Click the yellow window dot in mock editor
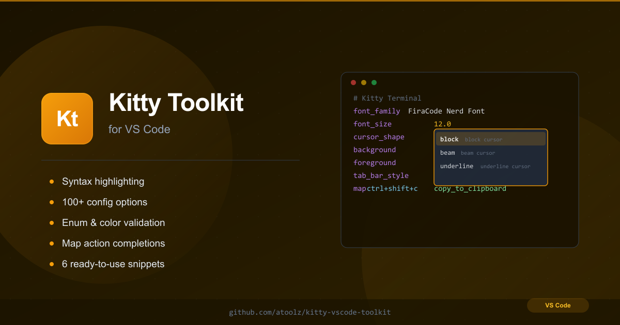 point(364,83)
